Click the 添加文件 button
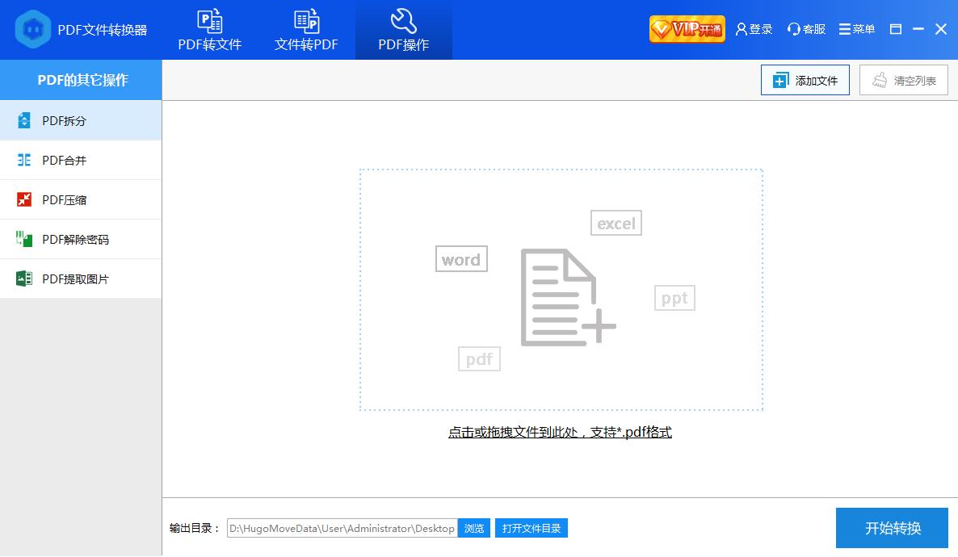This screenshot has height=557, width=958. [805, 80]
